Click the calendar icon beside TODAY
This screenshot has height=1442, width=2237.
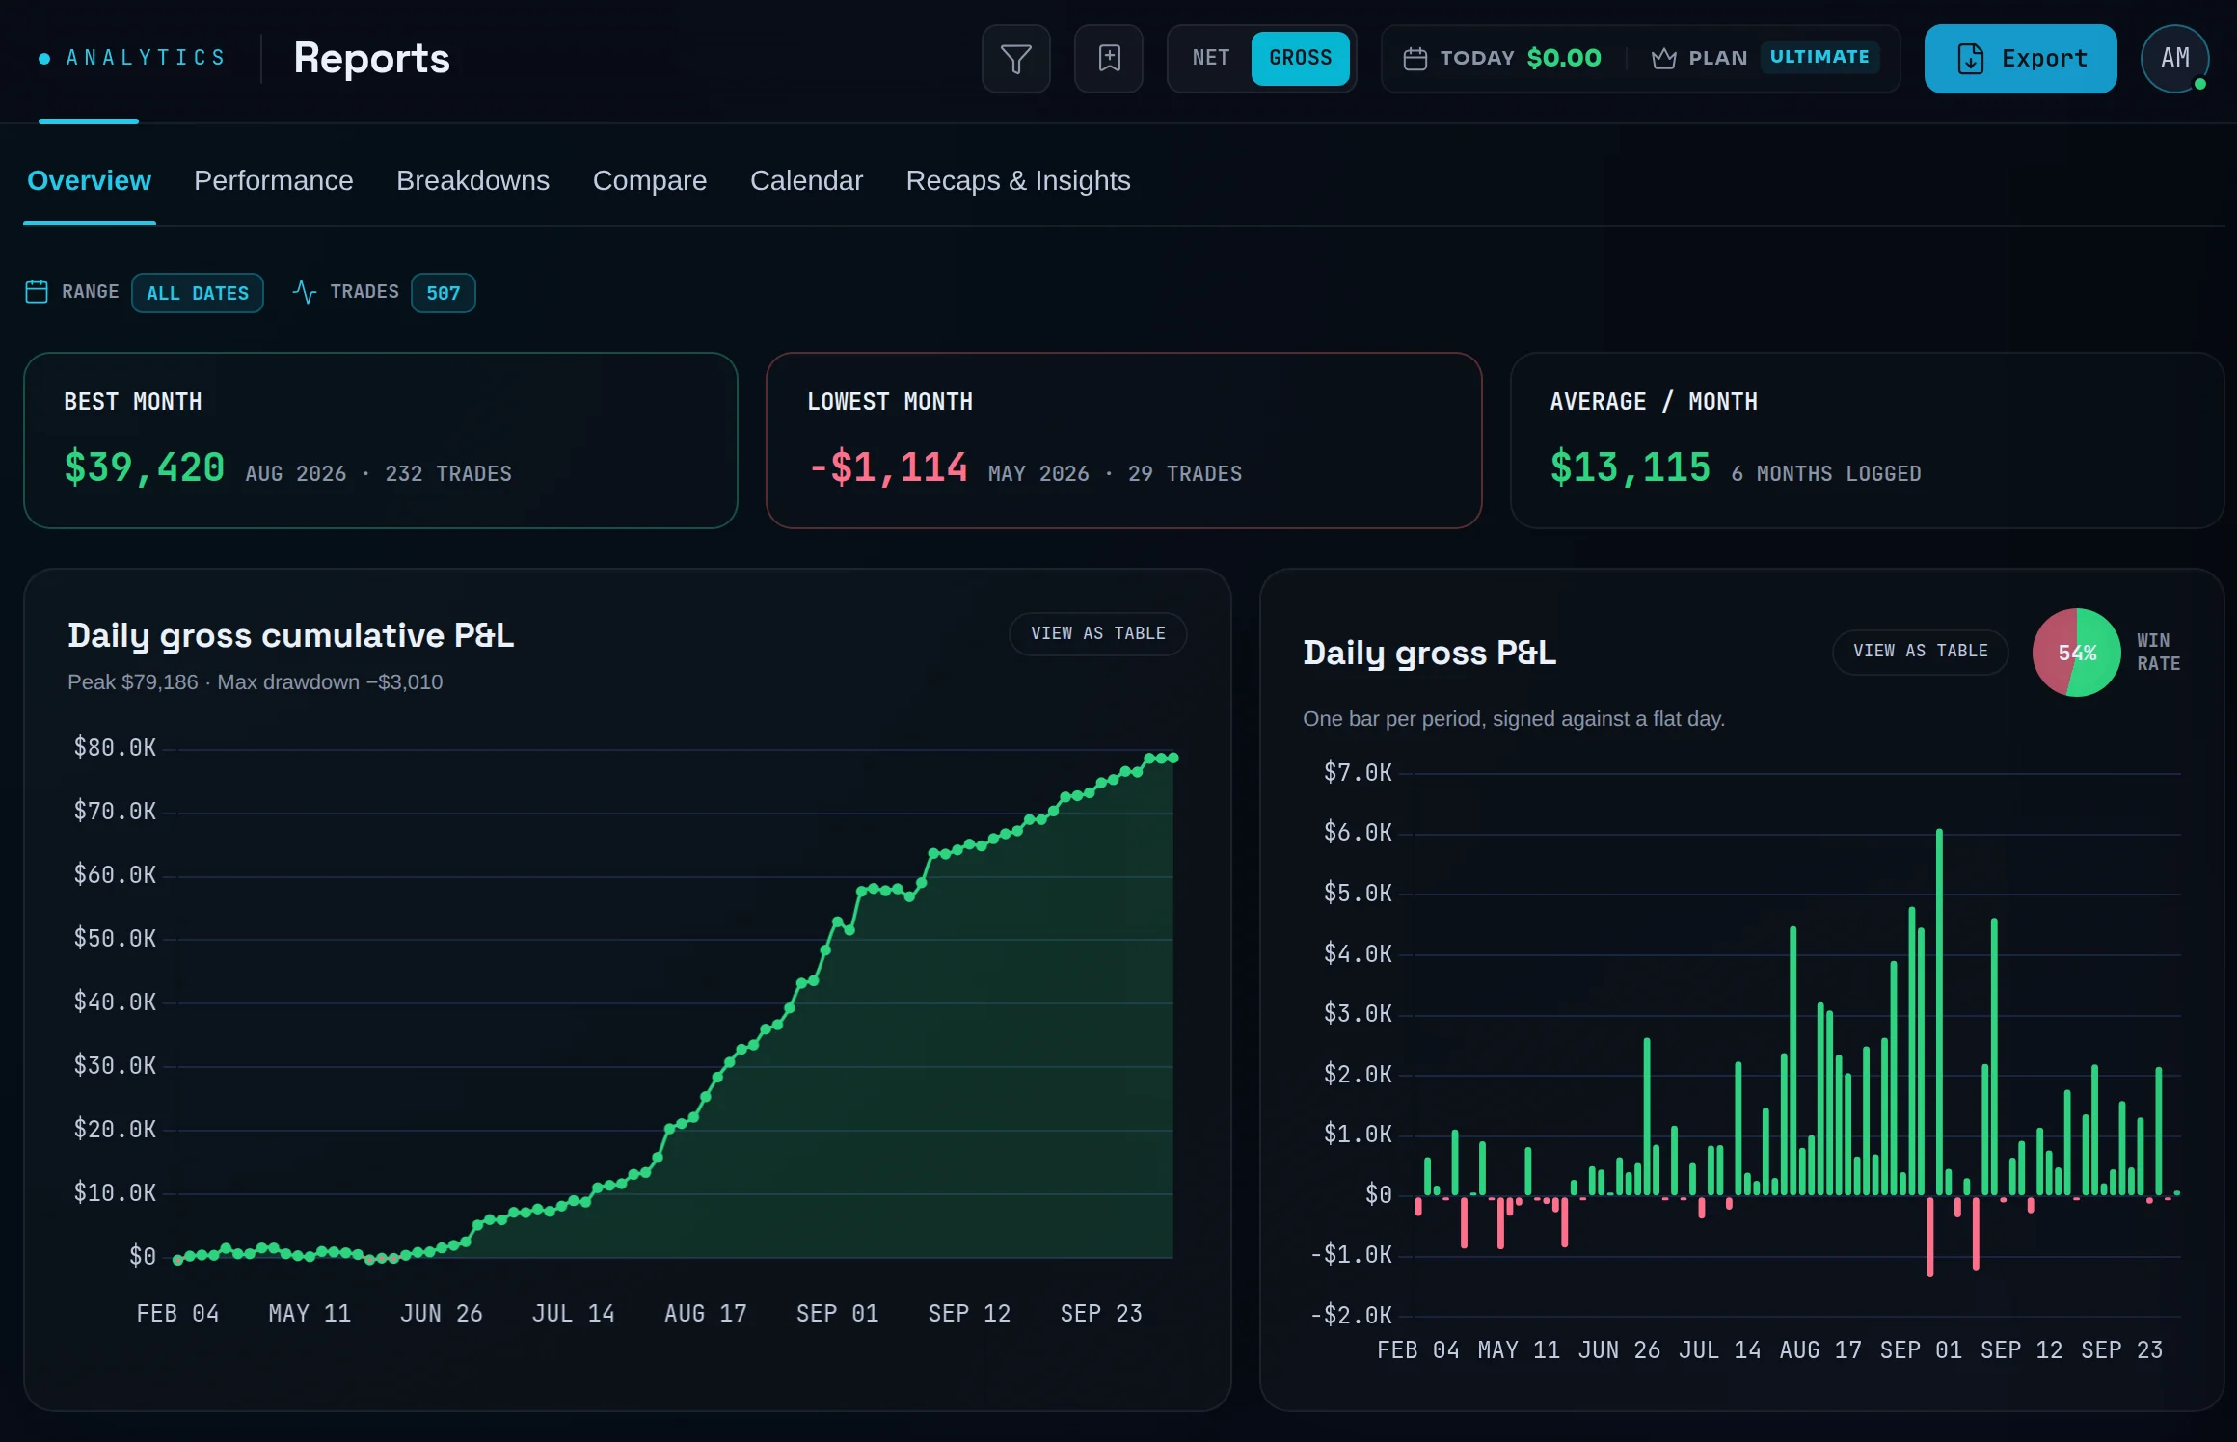click(x=1415, y=59)
